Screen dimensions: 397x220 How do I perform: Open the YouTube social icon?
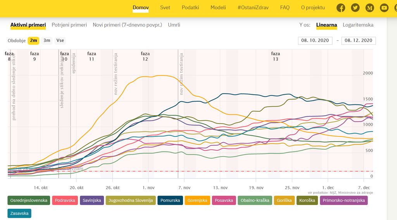pos(384,8)
